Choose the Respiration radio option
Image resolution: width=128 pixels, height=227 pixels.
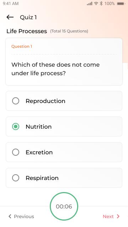[x=16, y=178]
